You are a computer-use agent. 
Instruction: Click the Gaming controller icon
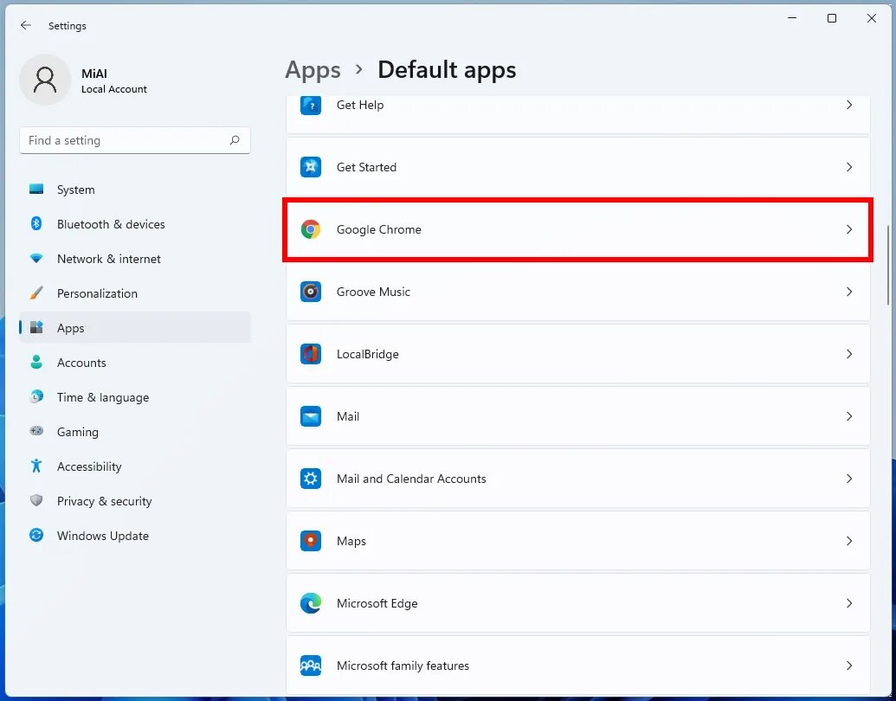click(x=36, y=431)
